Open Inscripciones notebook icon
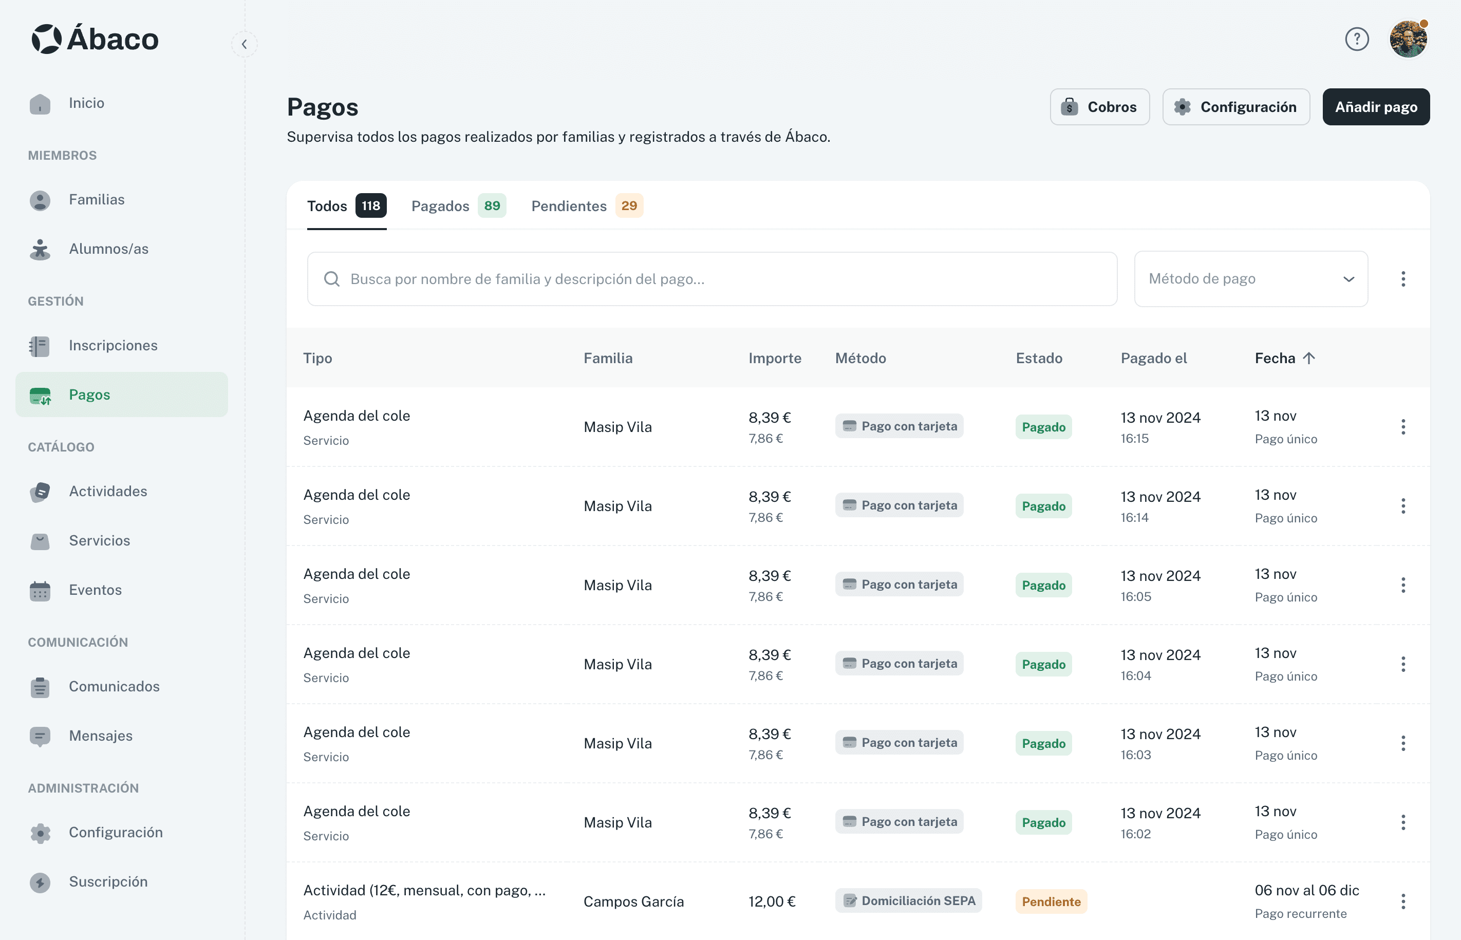Image resolution: width=1461 pixels, height=940 pixels. coord(40,346)
